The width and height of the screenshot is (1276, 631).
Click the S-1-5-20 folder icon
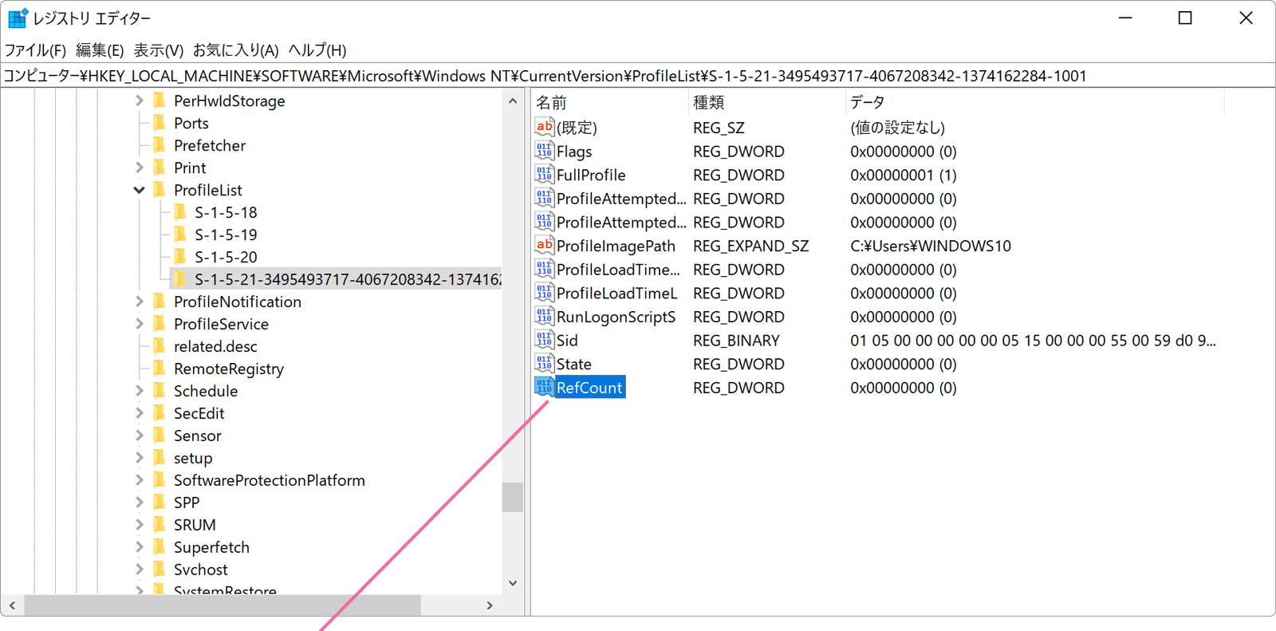(x=180, y=257)
